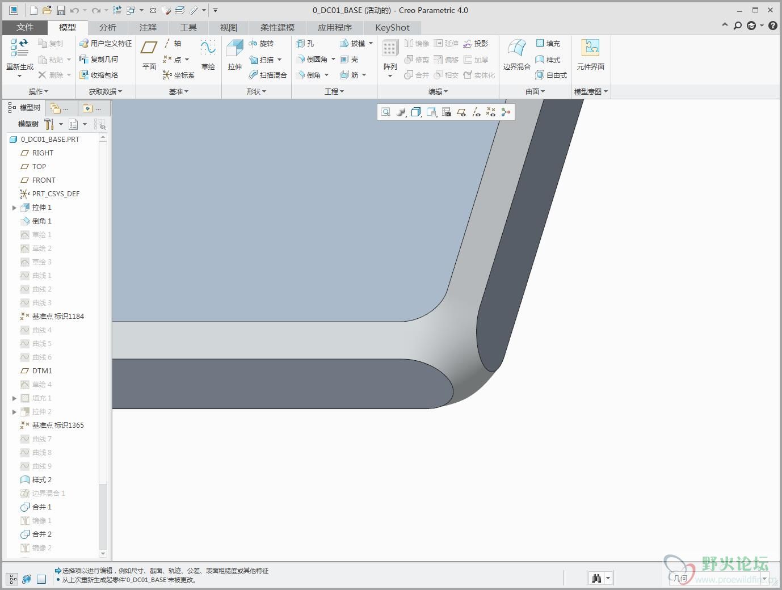
Task: Click the 轴 (Axis) datum tool
Action: pyautogui.click(x=172, y=43)
